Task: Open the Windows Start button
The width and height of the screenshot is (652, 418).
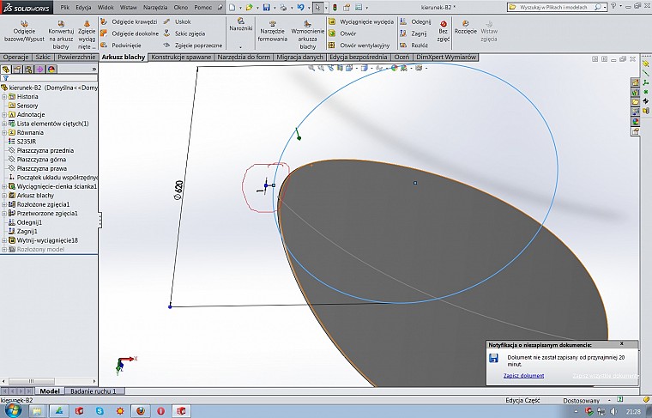Action: (12, 410)
